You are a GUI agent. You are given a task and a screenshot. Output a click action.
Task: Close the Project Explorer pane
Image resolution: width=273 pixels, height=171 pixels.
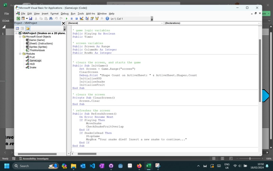pyautogui.click(x=63, y=23)
